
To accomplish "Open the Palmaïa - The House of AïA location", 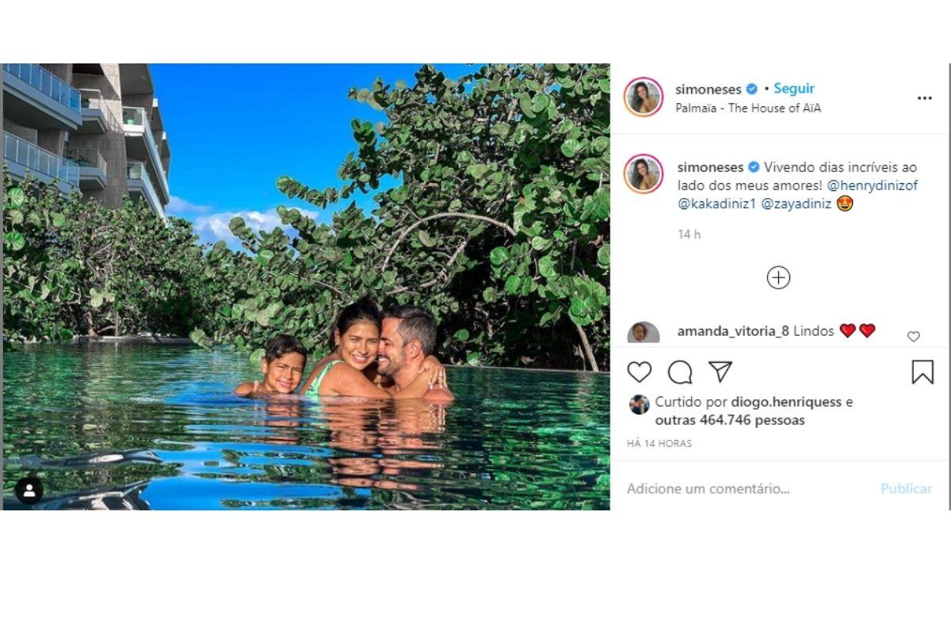I will 748,109.
